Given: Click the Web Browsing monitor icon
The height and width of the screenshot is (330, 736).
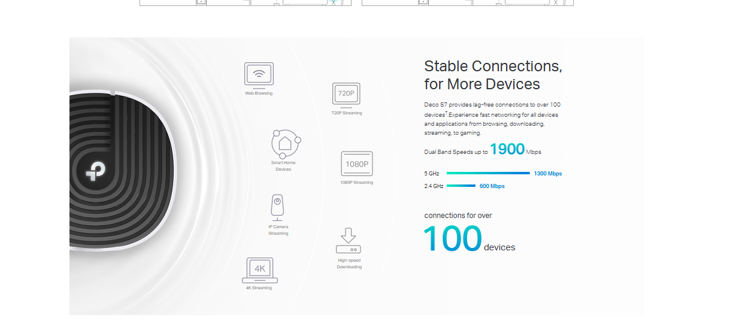Looking at the screenshot, I should (x=259, y=75).
